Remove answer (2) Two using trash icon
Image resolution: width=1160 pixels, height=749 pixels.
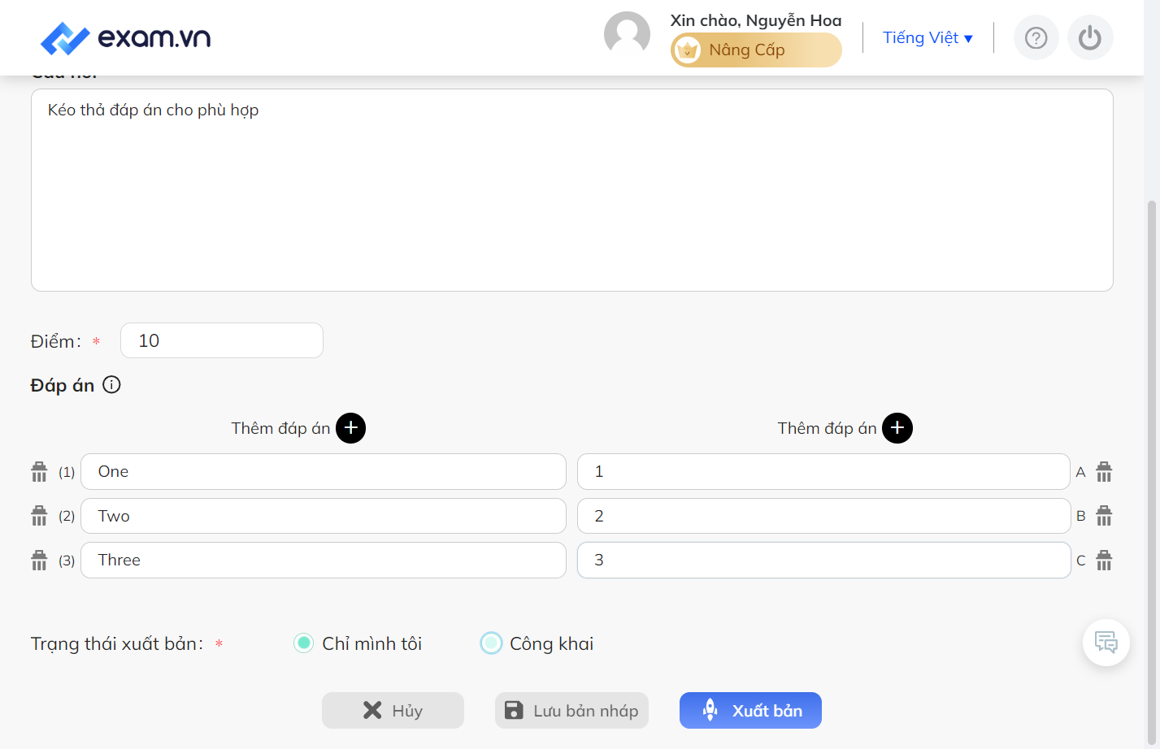(39, 516)
